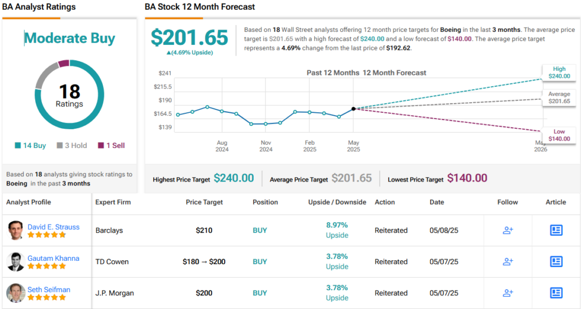Follow analyst David E. Strauss
The image size is (581, 309).
508,230
